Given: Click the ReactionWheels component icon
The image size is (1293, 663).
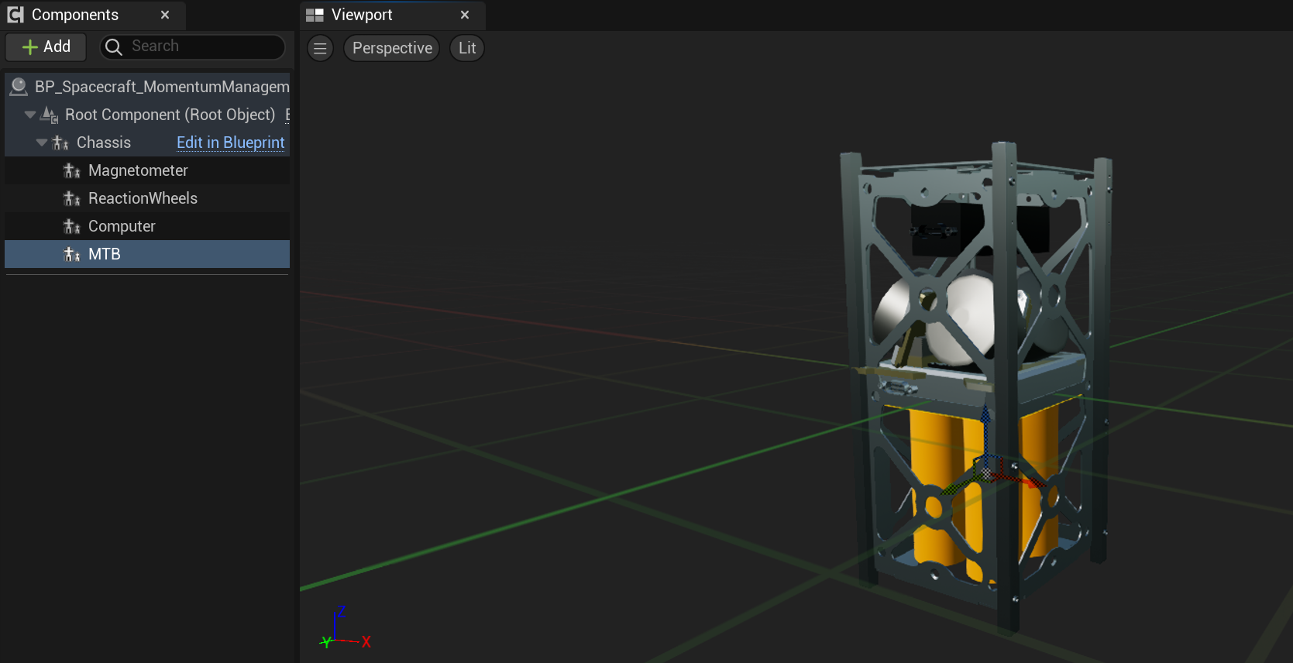Looking at the screenshot, I should [72, 198].
